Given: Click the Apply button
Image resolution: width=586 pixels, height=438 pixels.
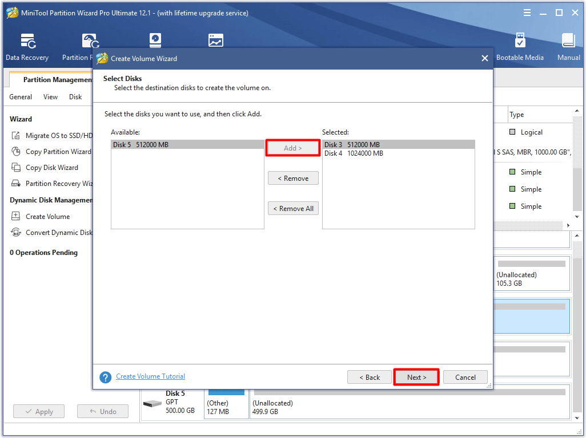Looking at the screenshot, I should coord(39,411).
